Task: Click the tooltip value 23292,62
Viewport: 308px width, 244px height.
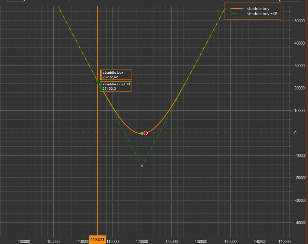Action: point(110,77)
